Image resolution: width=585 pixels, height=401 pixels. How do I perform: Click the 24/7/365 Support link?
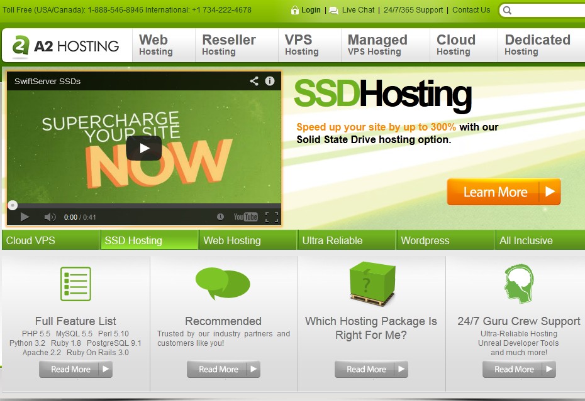click(x=413, y=10)
